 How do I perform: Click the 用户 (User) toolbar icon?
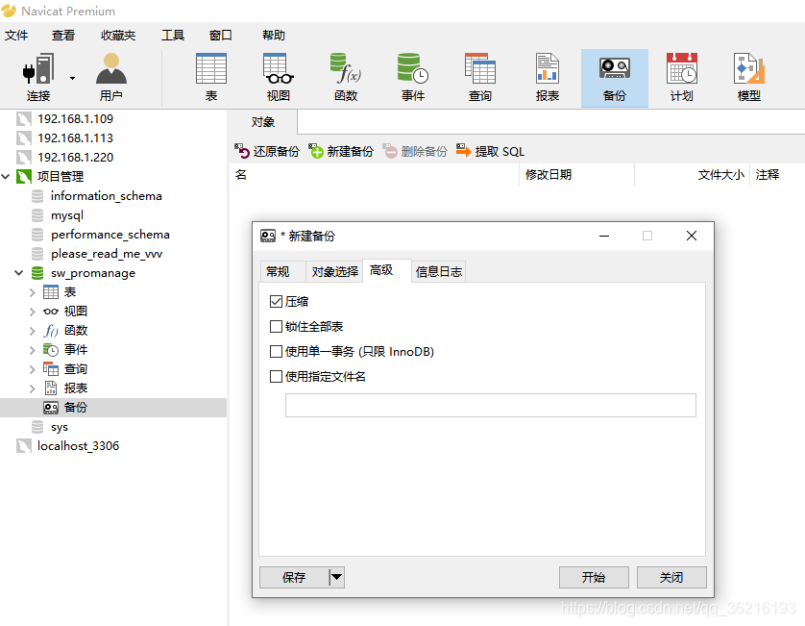[110, 78]
